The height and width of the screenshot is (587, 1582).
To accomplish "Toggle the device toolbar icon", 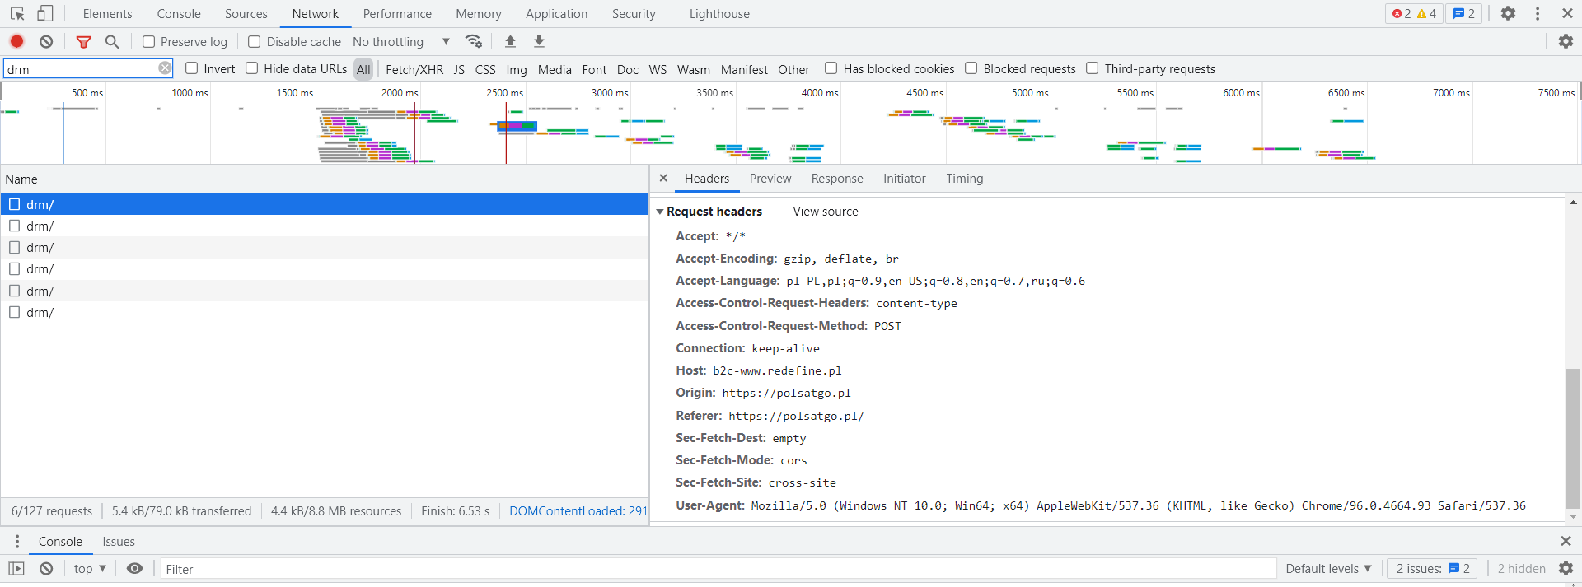I will click(45, 14).
